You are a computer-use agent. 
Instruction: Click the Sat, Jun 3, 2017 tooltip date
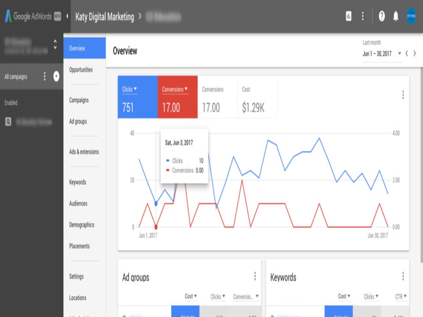coord(179,142)
